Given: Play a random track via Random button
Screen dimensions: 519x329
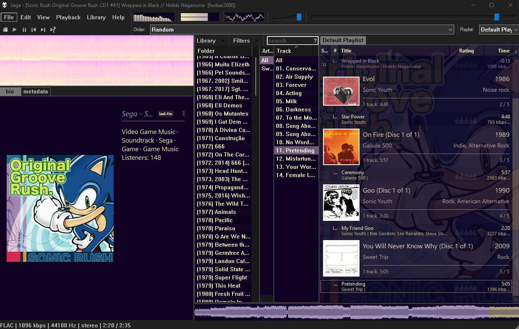Looking at the screenshot, I should coord(52,29).
